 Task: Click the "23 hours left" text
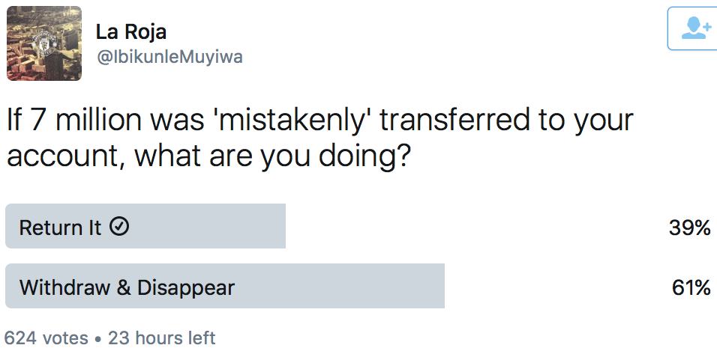161,338
